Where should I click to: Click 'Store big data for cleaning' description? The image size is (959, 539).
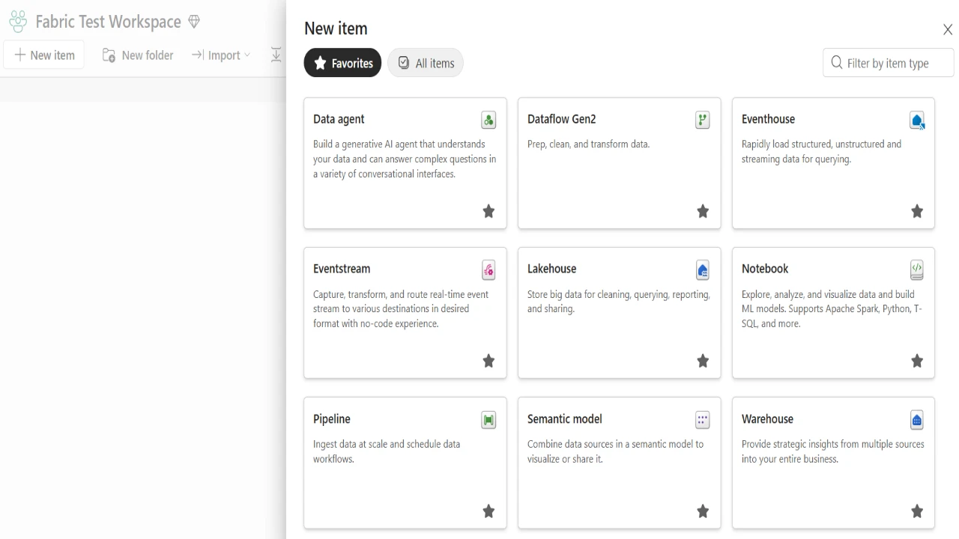(619, 302)
